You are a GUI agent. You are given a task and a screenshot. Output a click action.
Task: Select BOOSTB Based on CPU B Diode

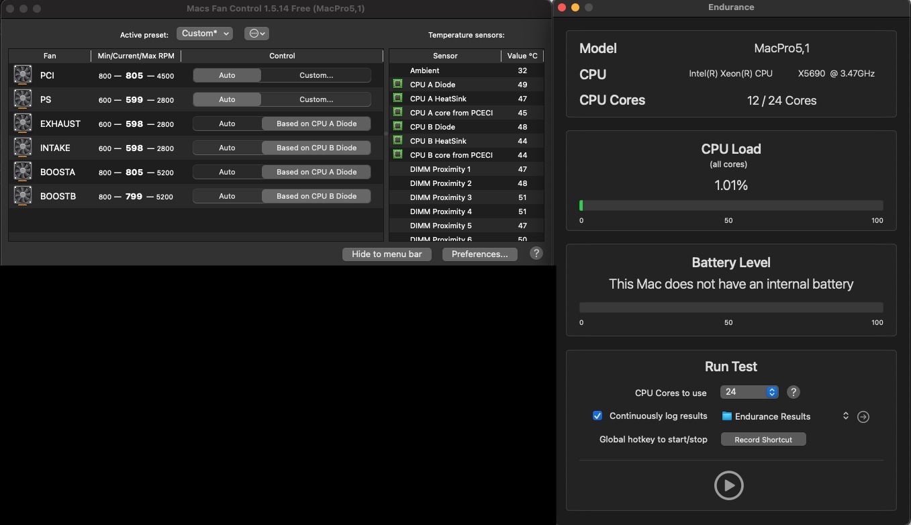[x=316, y=196]
